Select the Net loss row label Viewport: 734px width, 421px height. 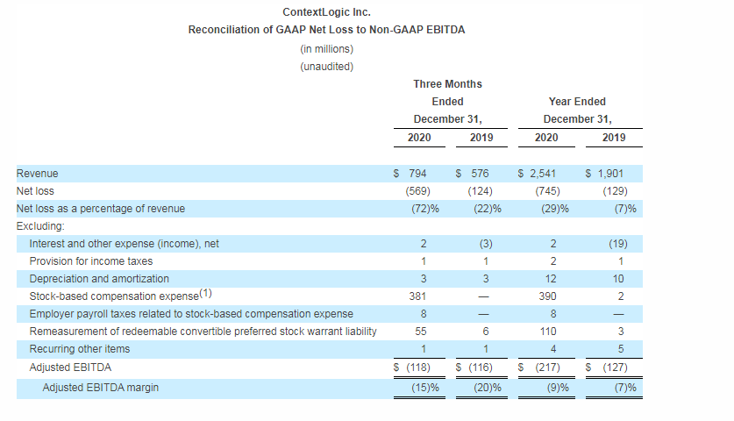(35, 191)
